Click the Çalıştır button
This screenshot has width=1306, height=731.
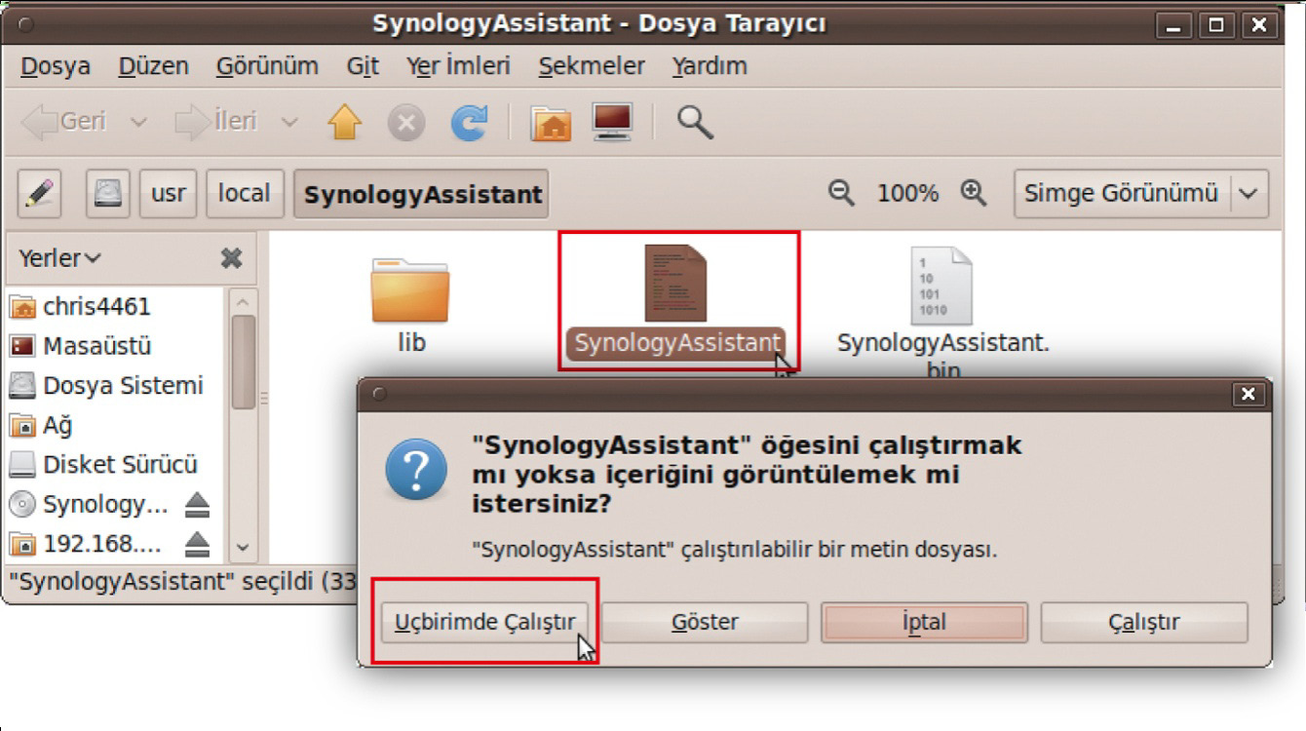[1144, 622]
